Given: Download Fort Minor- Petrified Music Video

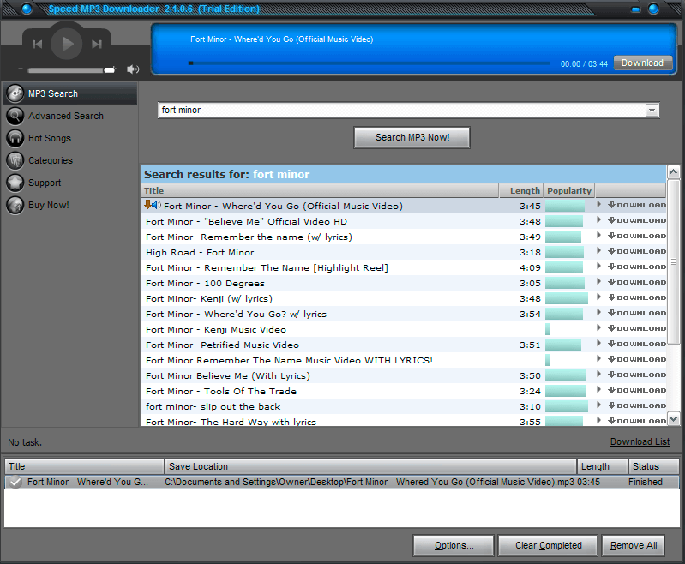Looking at the screenshot, I should pyautogui.click(x=637, y=345).
